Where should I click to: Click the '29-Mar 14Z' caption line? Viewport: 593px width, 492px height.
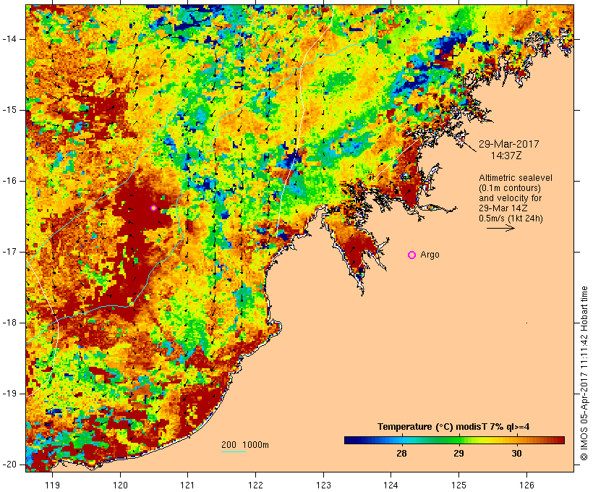[503, 208]
